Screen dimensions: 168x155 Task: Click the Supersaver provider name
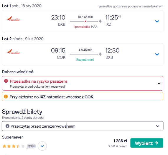[x=13, y=137]
